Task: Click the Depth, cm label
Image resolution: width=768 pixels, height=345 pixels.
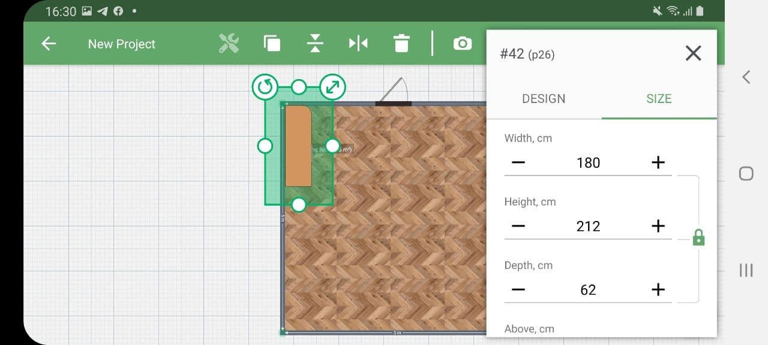Action: (529, 265)
